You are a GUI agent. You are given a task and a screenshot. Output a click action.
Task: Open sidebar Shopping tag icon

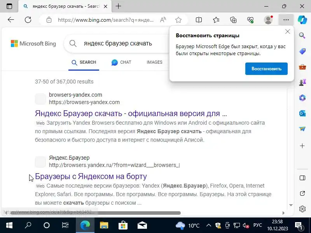[302, 51]
